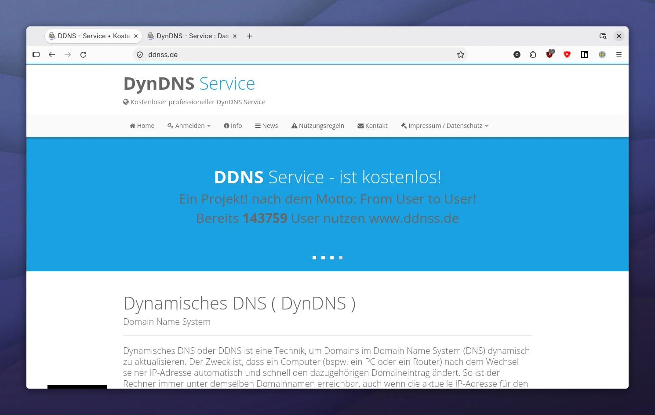Open a new tab with the plus button

(250, 36)
